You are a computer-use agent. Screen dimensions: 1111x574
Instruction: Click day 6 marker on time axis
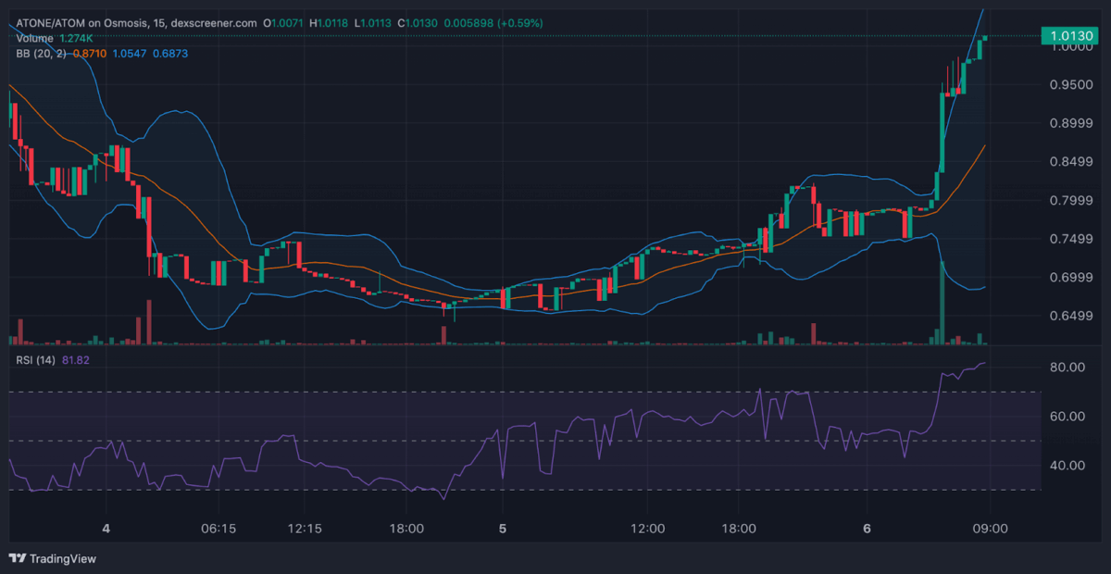[x=867, y=529]
